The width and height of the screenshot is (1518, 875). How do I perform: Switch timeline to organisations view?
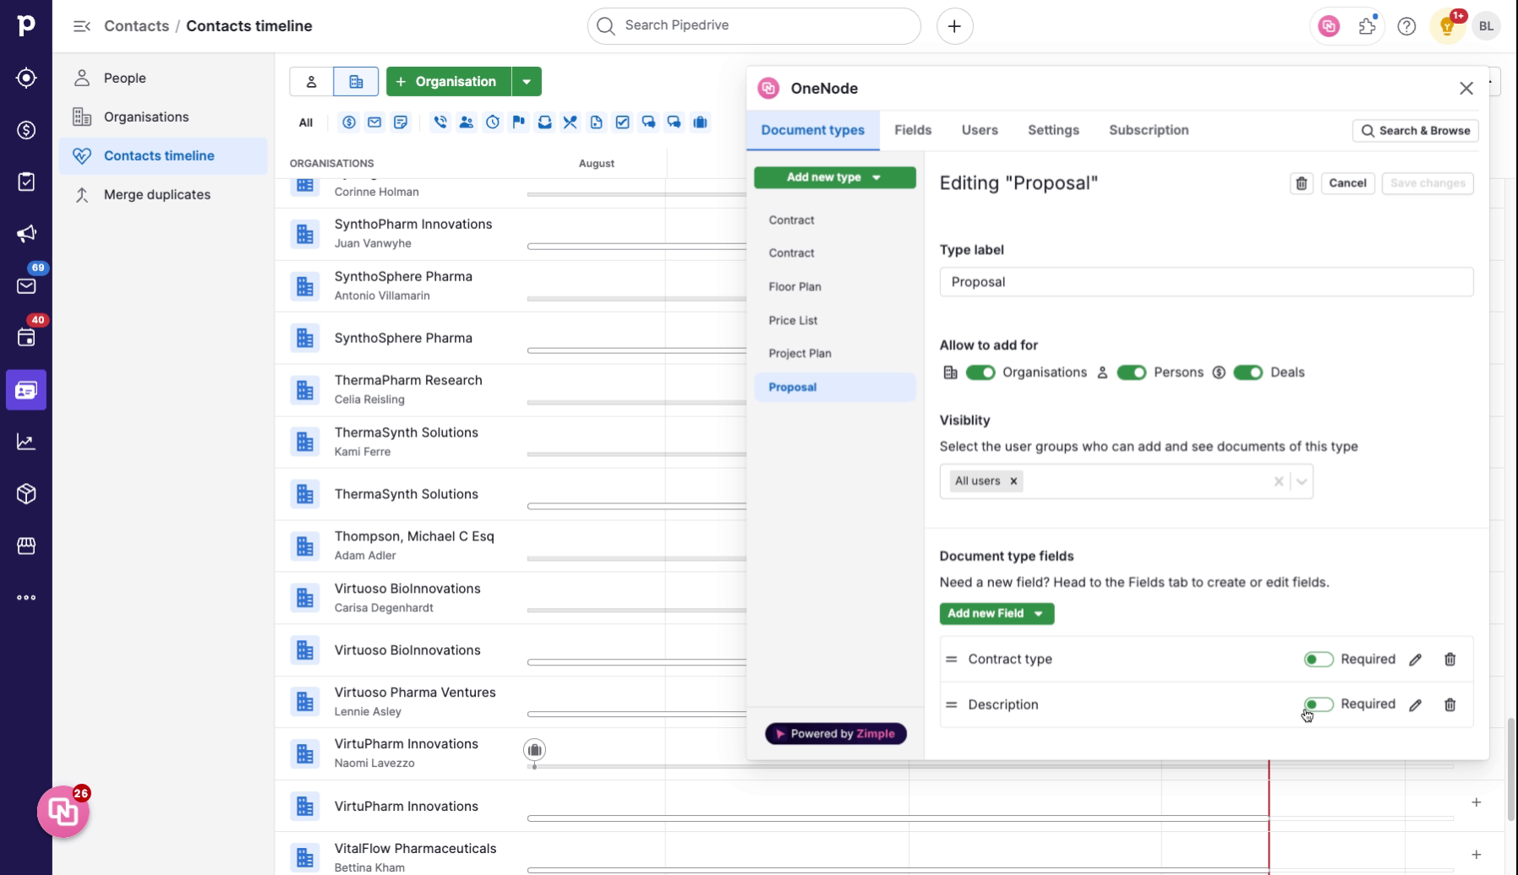click(356, 82)
